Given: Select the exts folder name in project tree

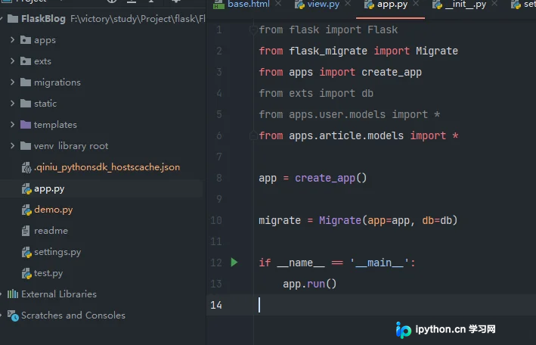Looking at the screenshot, I should 42,61.
